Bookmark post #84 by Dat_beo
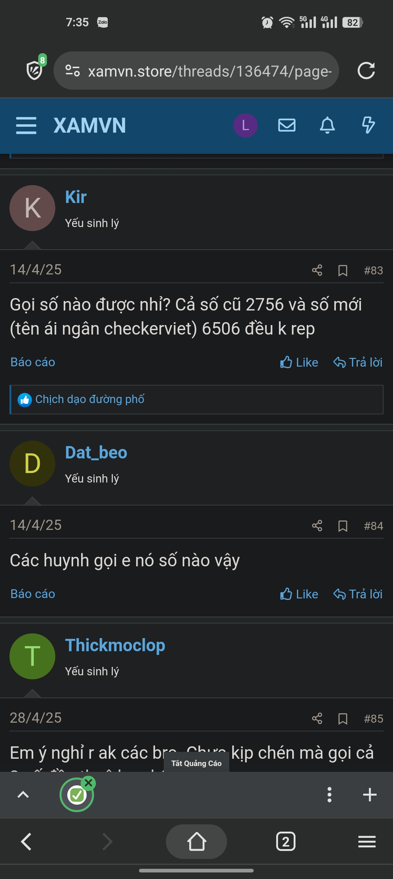This screenshot has width=393, height=879. coord(343,526)
